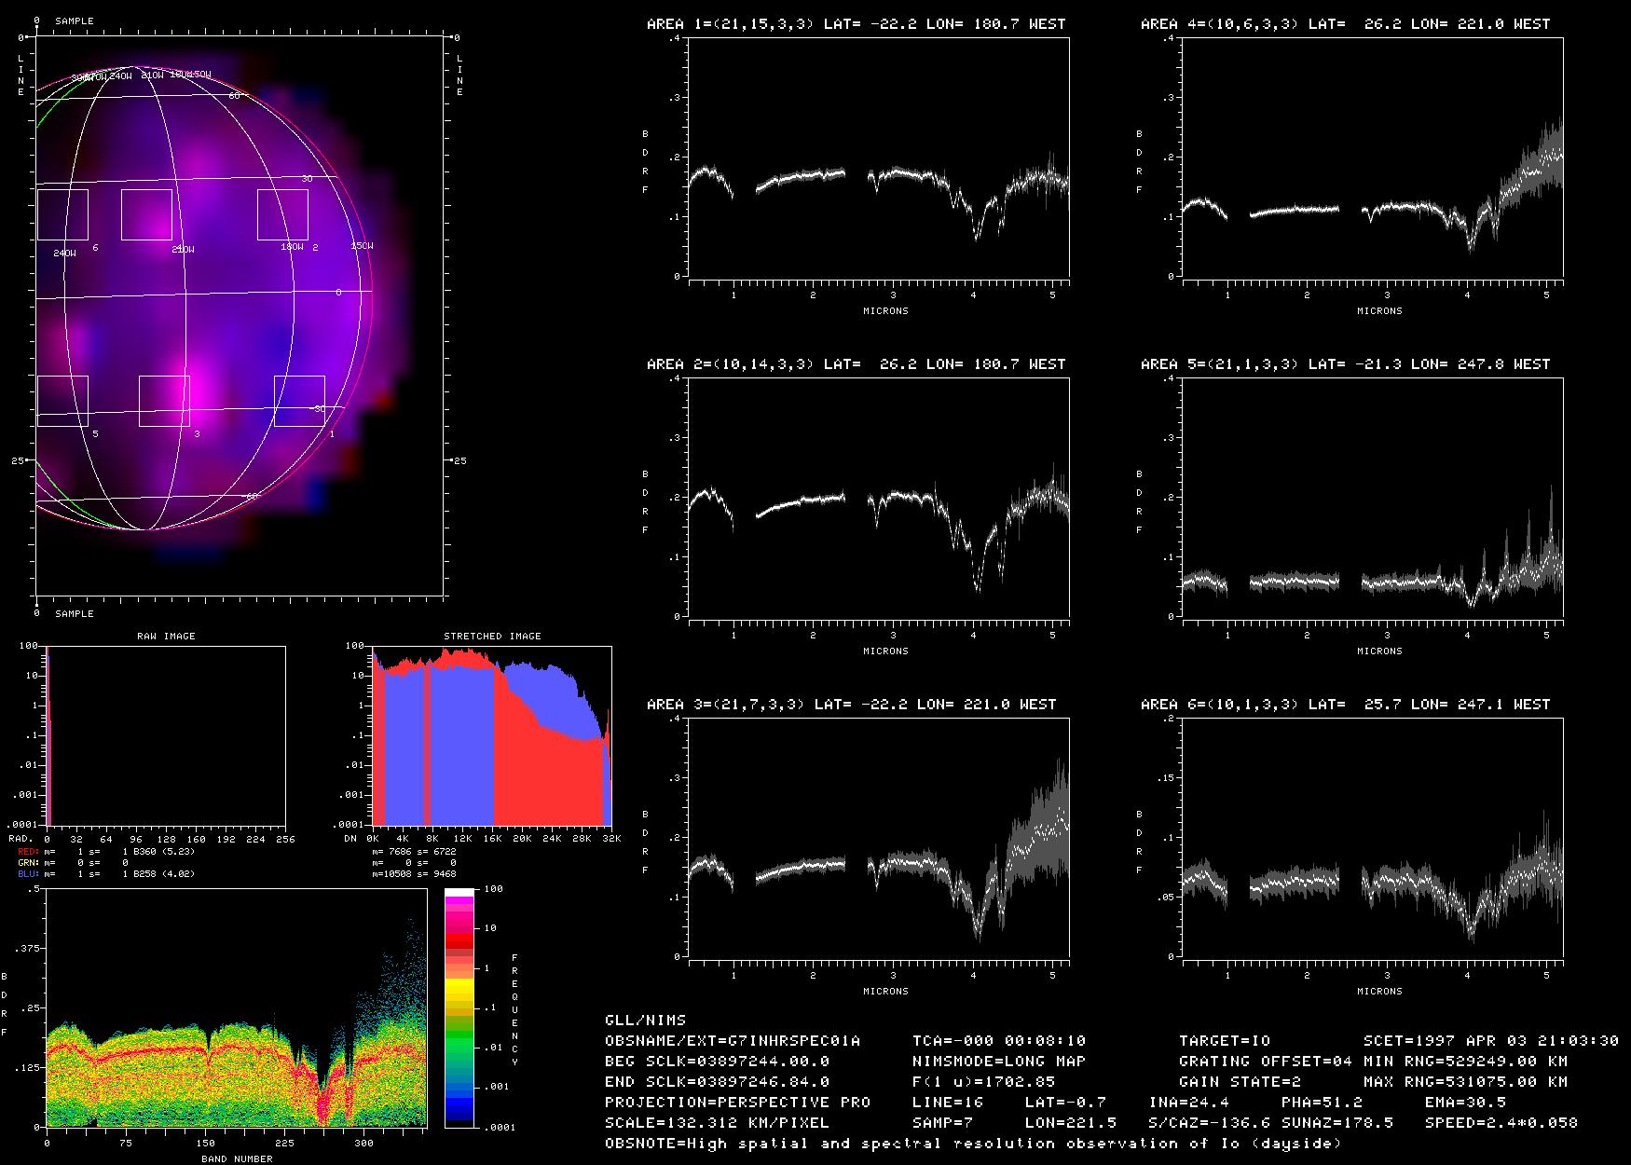1631x1165 pixels.
Task: Click the GLL/NIMS header text
Action: [645, 1021]
